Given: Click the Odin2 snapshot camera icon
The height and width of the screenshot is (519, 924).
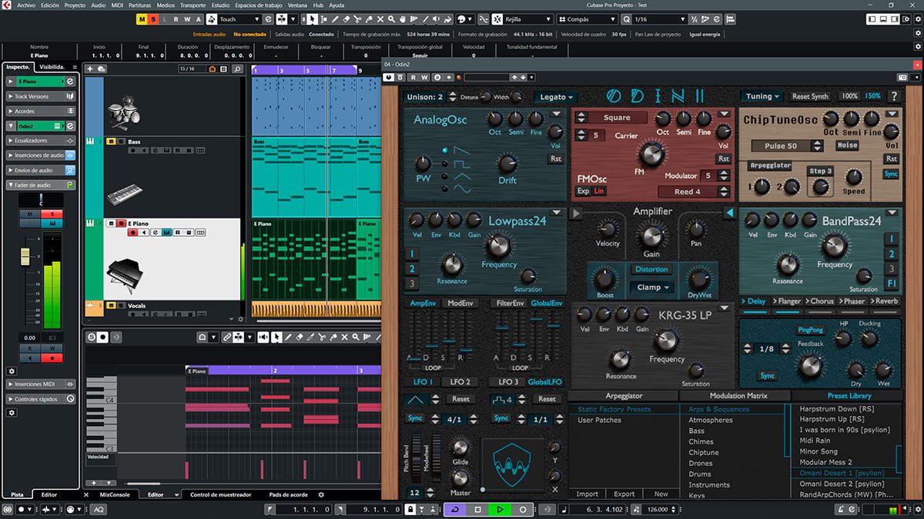Looking at the screenshot, I should tap(902, 78).
